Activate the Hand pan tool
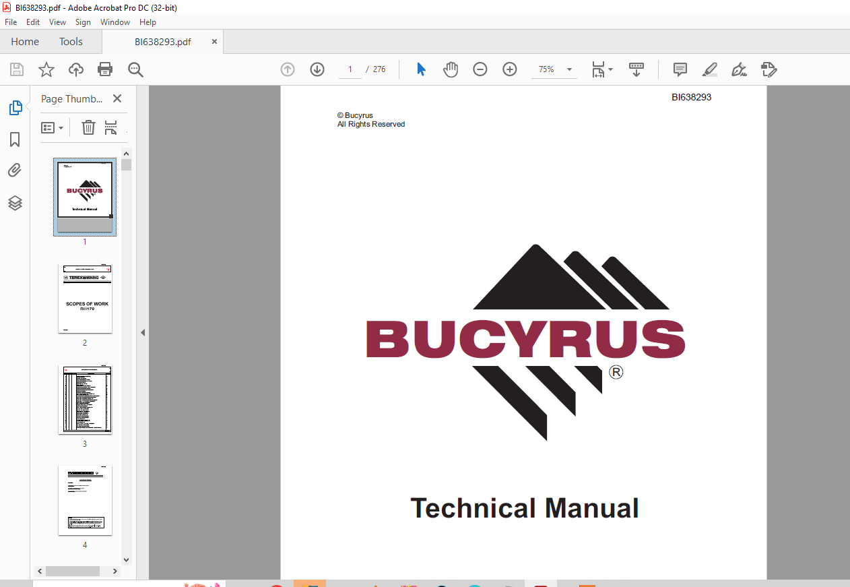850x587 pixels. coord(451,69)
